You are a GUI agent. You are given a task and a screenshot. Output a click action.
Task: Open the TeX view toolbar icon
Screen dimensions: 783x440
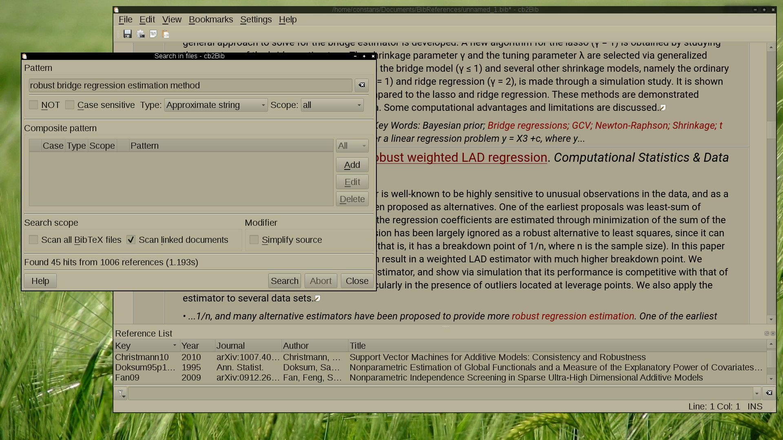tap(153, 34)
